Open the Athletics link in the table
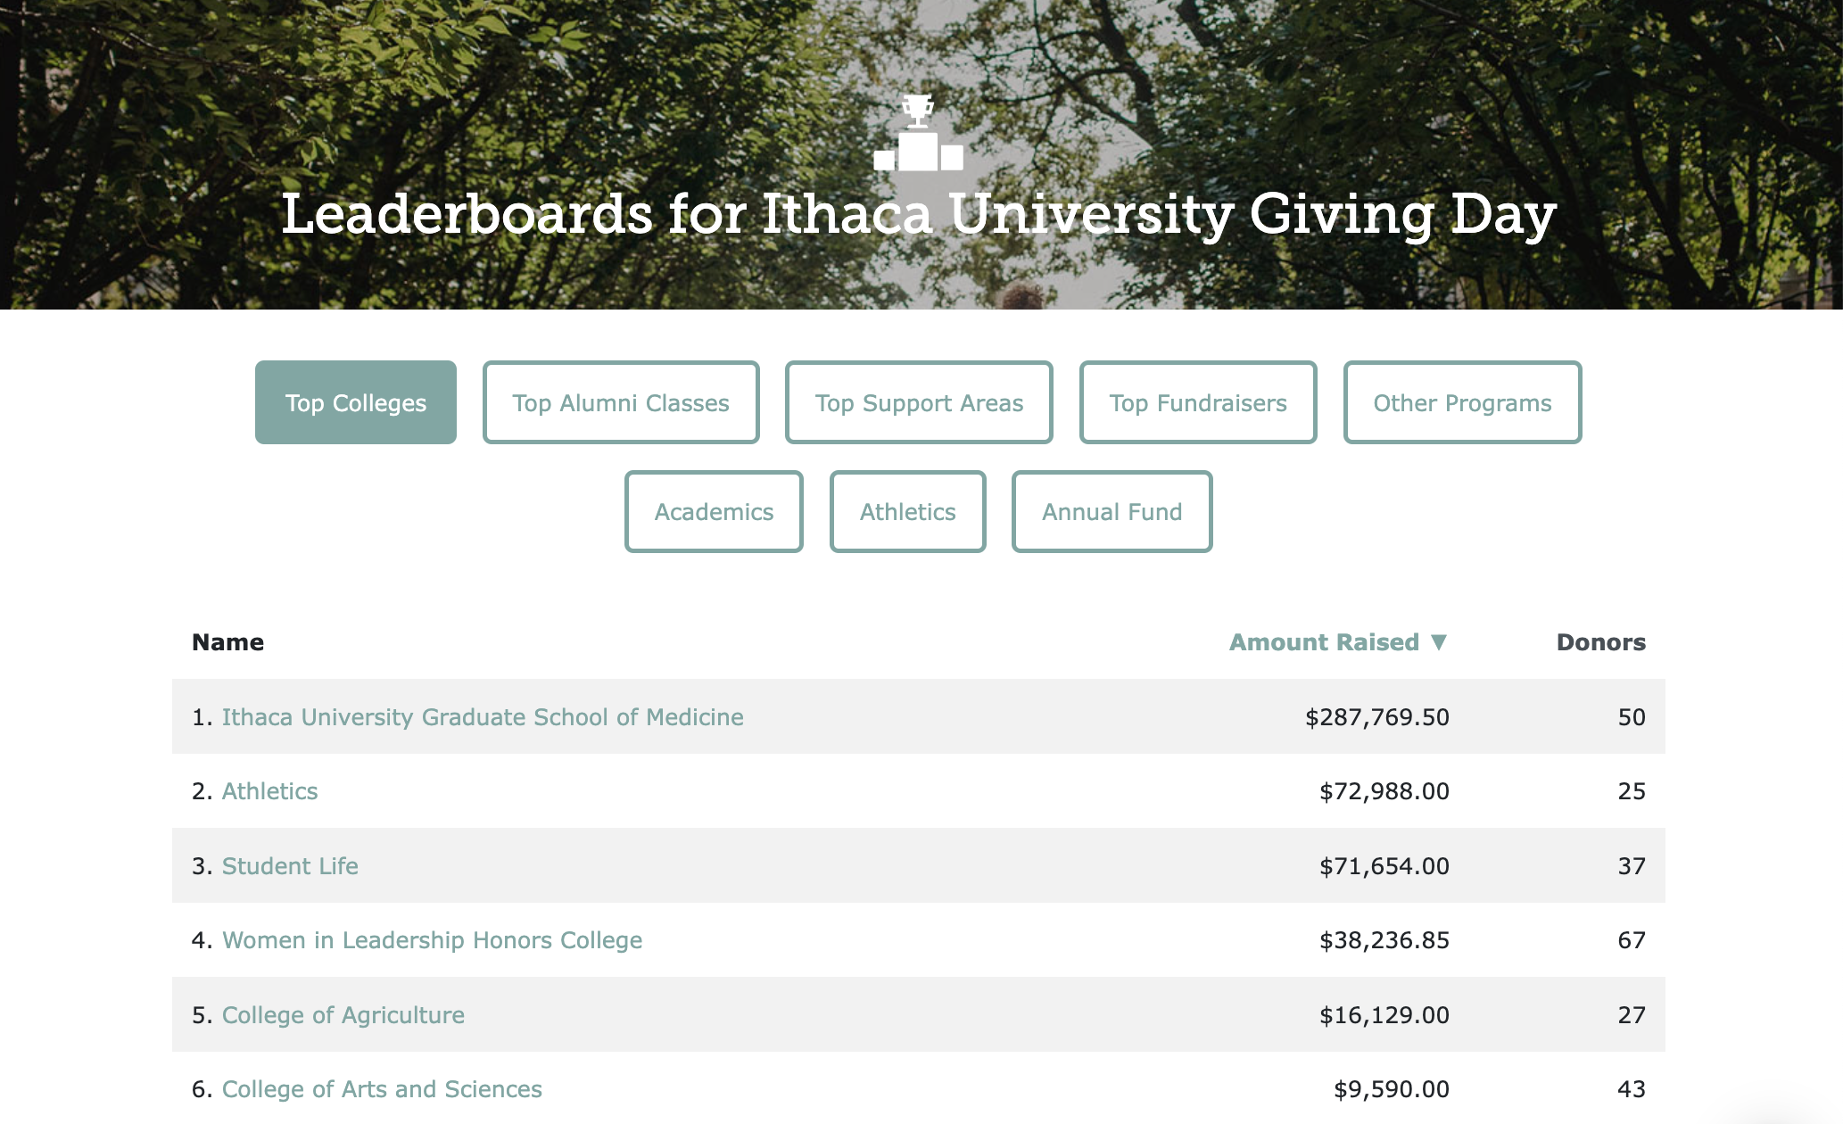This screenshot has height=1124, width=1843. point(269,791)
